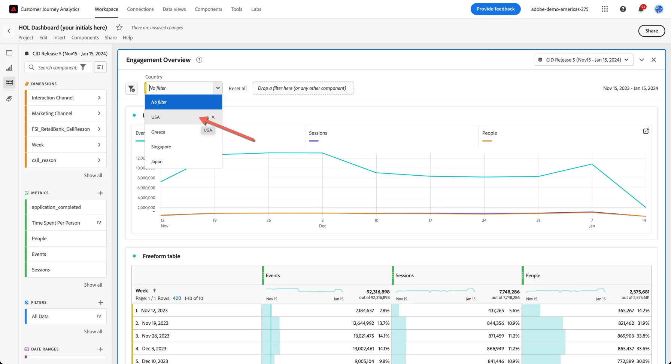Expand the Marketing Channel dimension

click(99, 113)
